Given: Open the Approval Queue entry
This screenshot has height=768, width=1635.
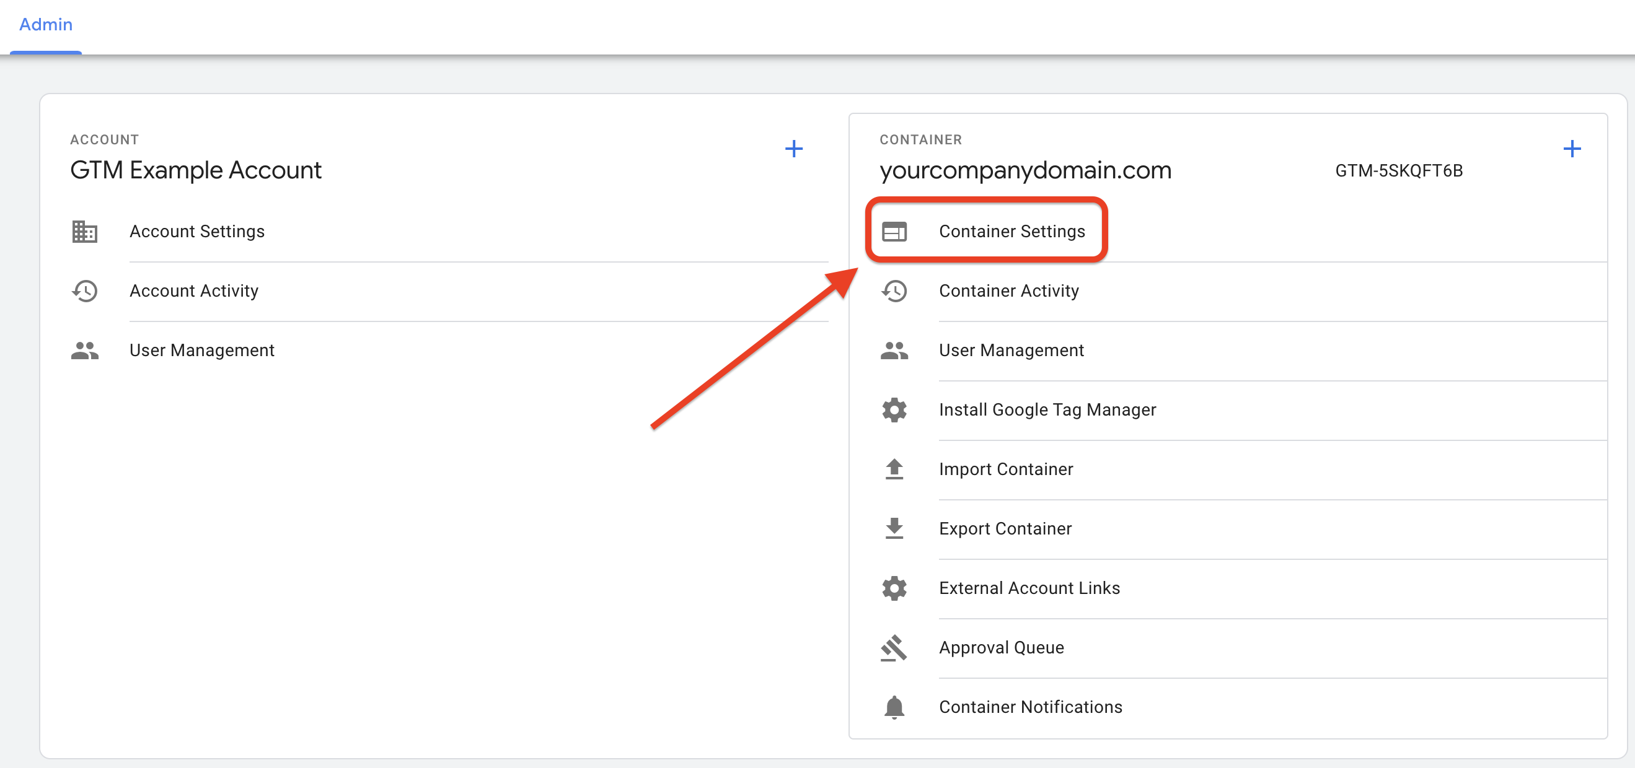Looking at the screenshot, I should (1001, 647).
